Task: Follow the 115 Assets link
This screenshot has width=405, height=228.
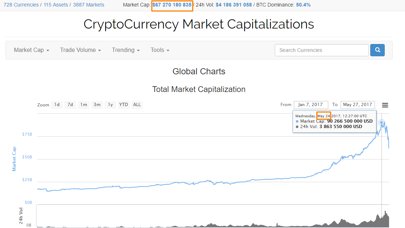Action: tap(56, 5)
